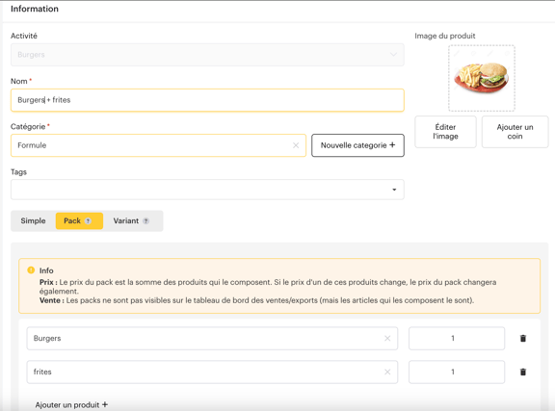
Task: Click the Info warning icon
Action: (31, 270)
